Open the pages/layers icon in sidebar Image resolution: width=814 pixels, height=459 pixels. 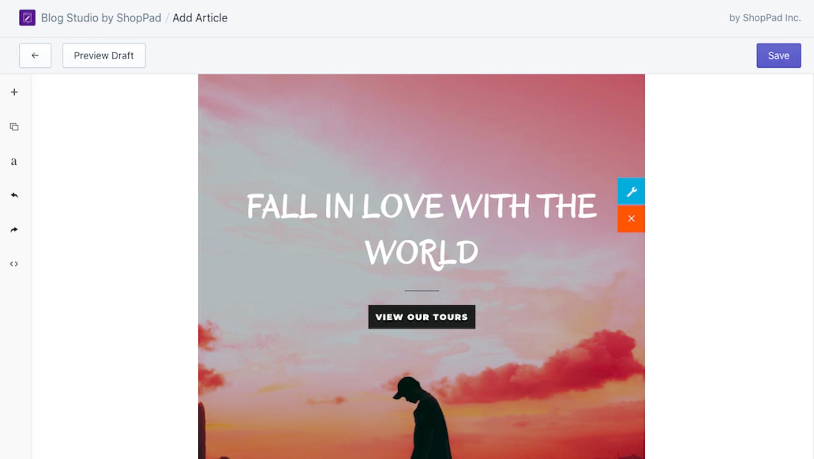[x=14, y=127]
